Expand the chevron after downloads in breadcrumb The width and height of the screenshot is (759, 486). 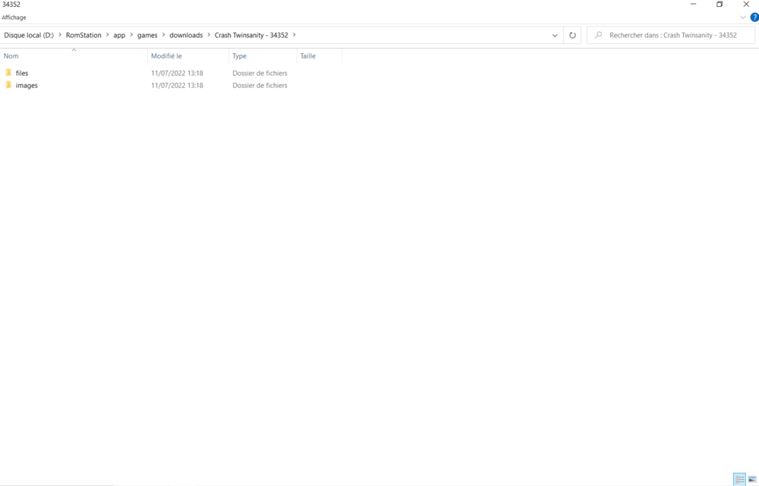209,35
